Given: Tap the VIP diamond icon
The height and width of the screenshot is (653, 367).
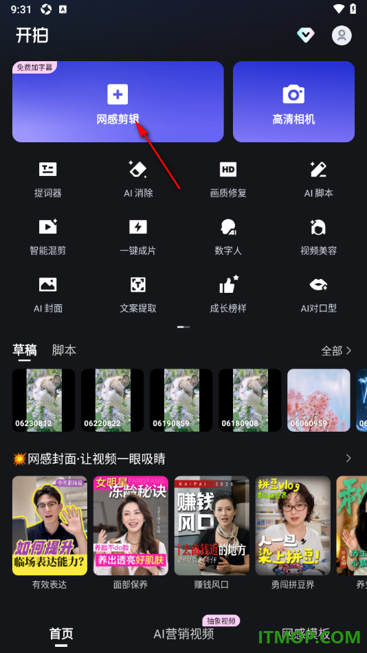Looking at the screenshot, I should [x=306, y=35].
